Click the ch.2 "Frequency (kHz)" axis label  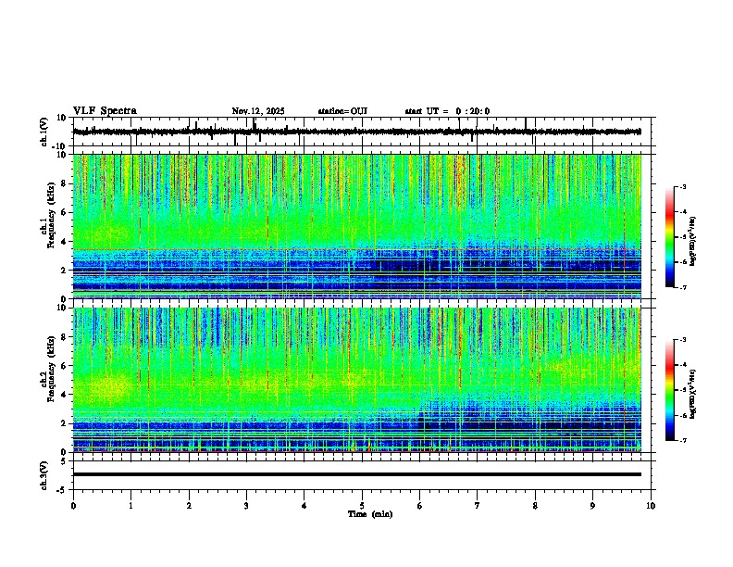point(50,369)
